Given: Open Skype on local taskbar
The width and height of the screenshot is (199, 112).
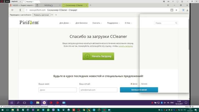Looking at the screenshot, I should click(x=58, y=110).
